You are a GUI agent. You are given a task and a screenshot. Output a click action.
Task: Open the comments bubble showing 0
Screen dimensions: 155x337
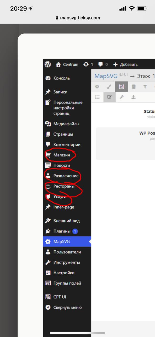click(x=103, y=65)
